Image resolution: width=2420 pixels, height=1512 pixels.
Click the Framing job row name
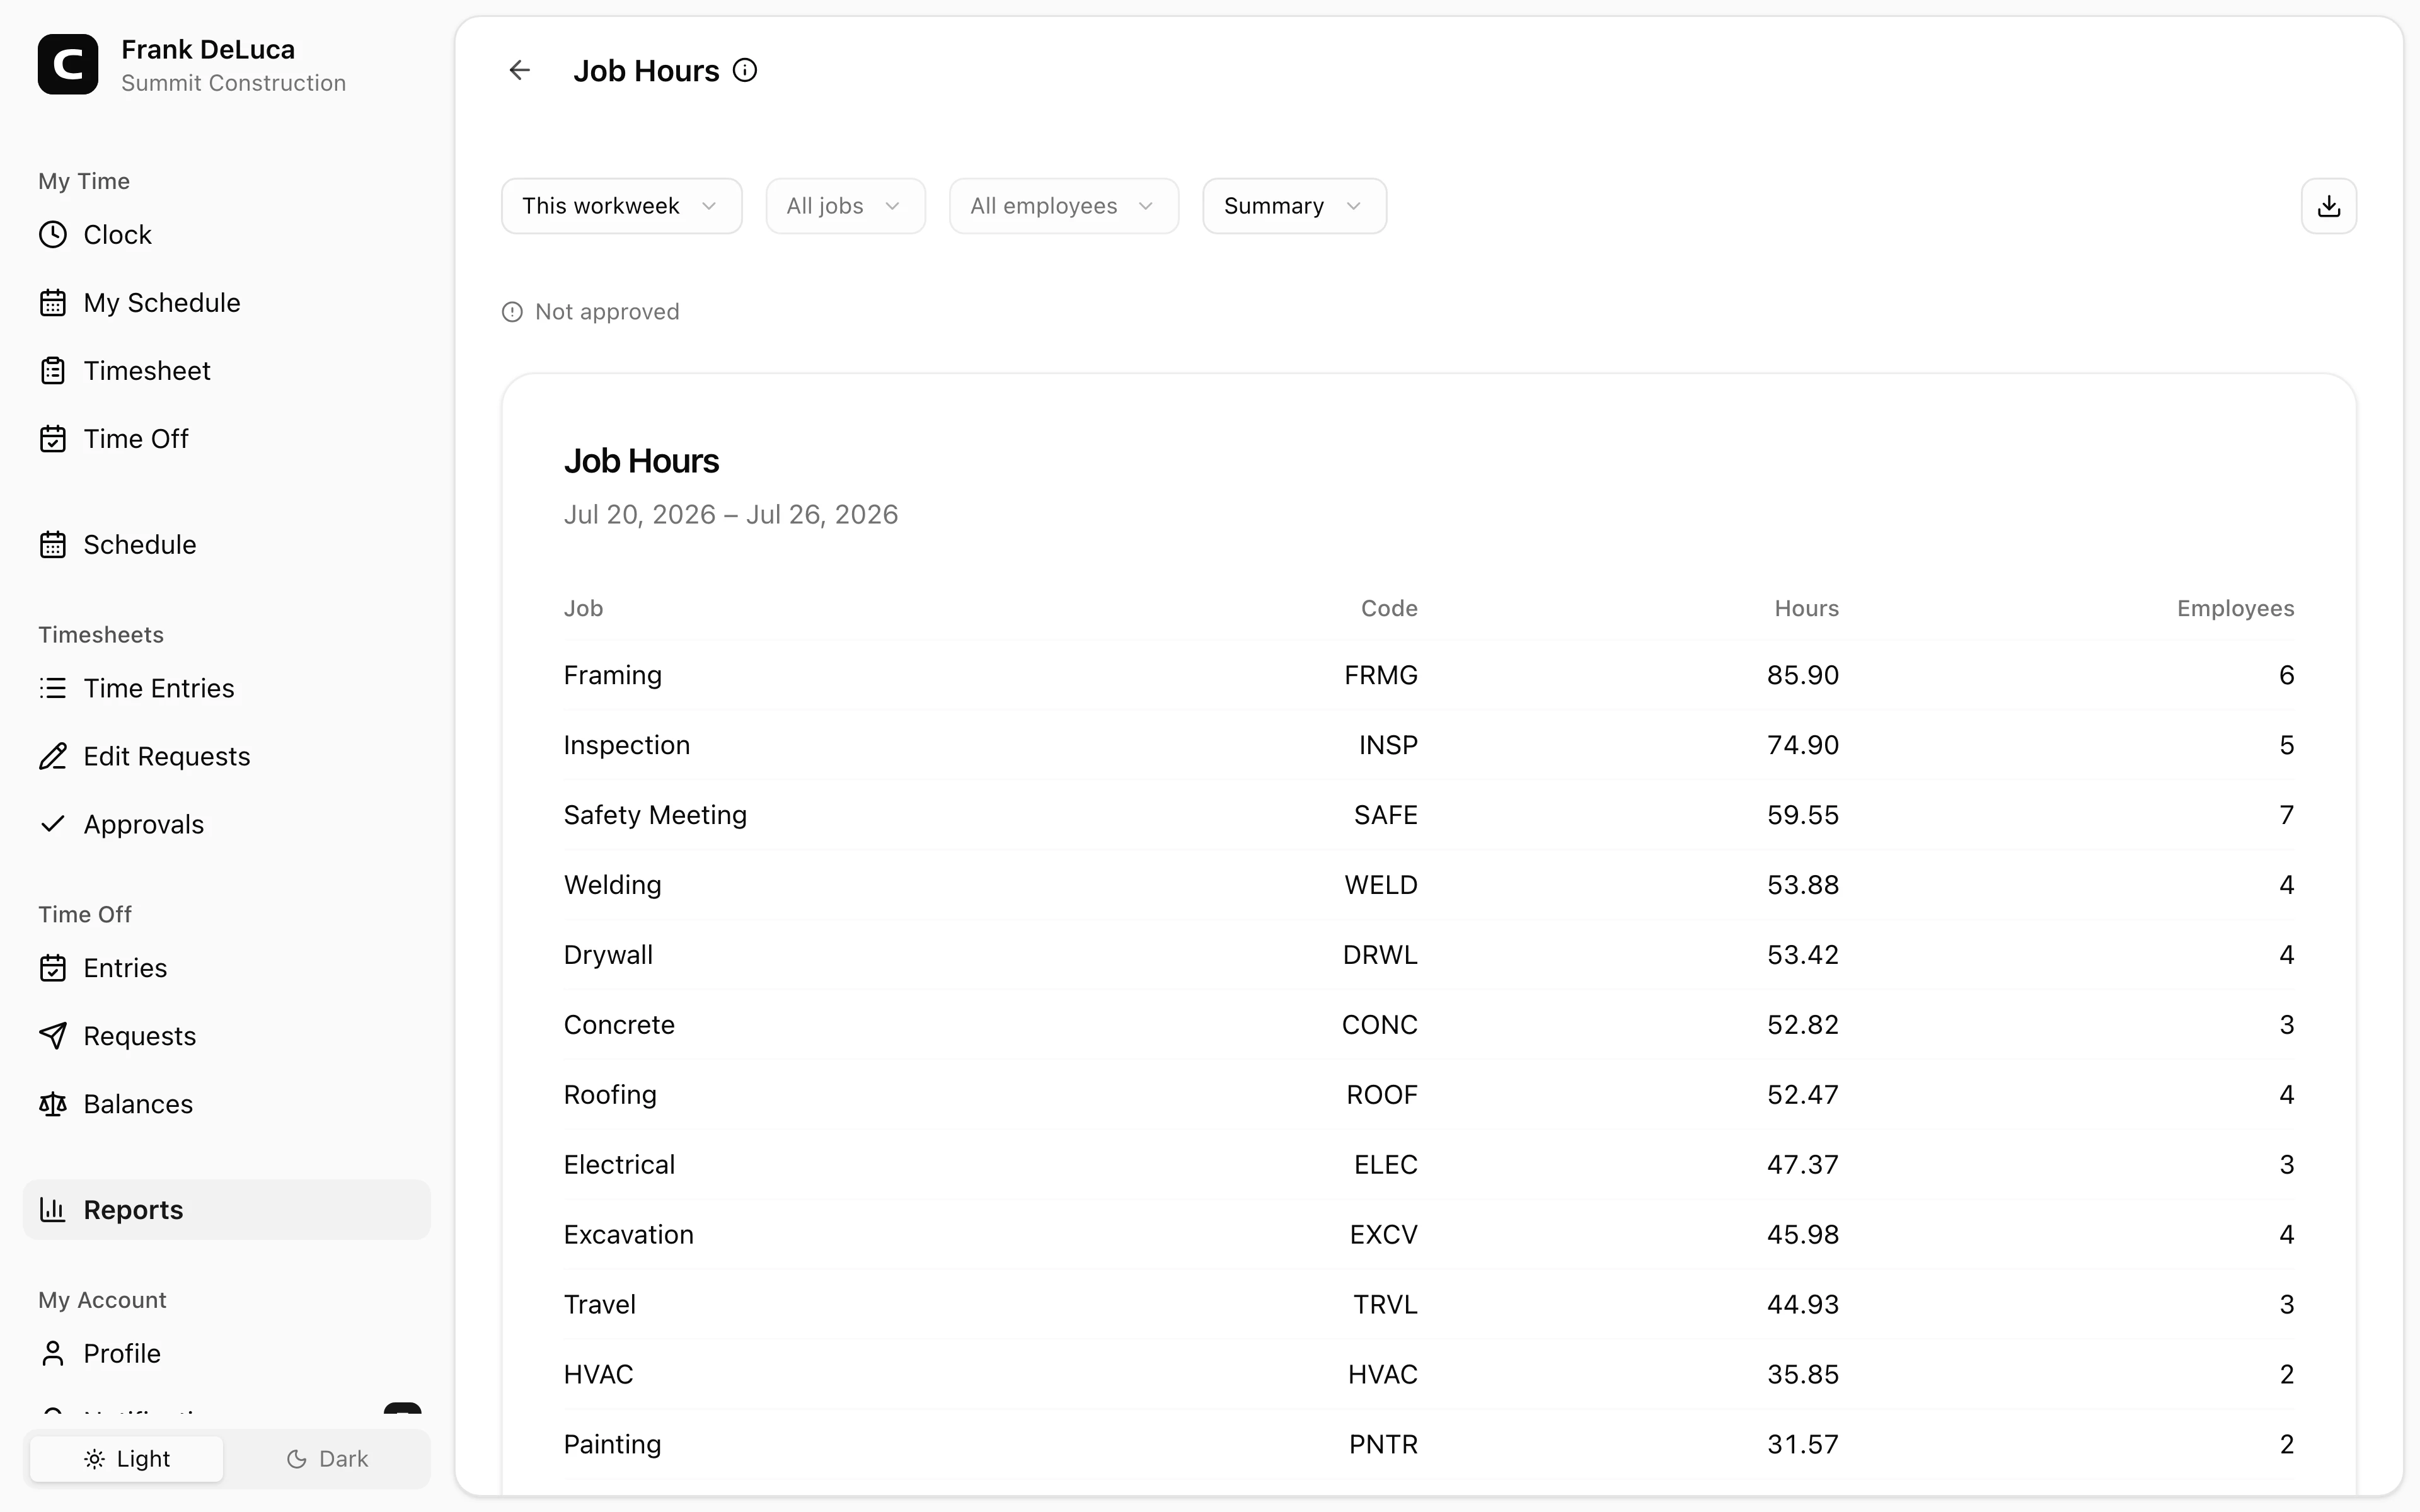[x=613, y=676]
